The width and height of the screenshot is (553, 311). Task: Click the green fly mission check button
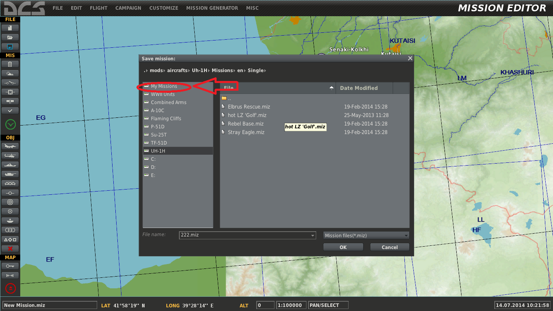[10, 124]
